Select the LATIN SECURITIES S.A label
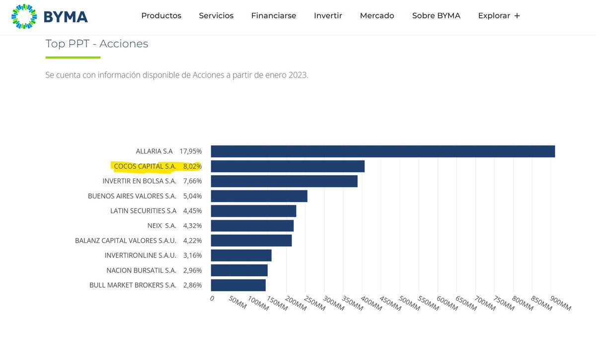The image size is (596, 338). 144,211
